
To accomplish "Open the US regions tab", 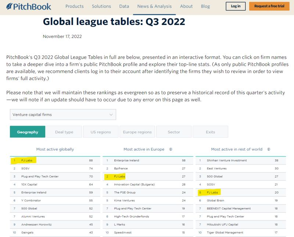I will coord(101,132).
